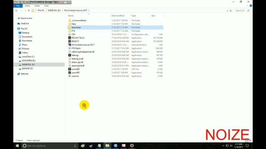Open Downloads in navigation pane
This screenshot has width=266, height=149.
point(27,41)
